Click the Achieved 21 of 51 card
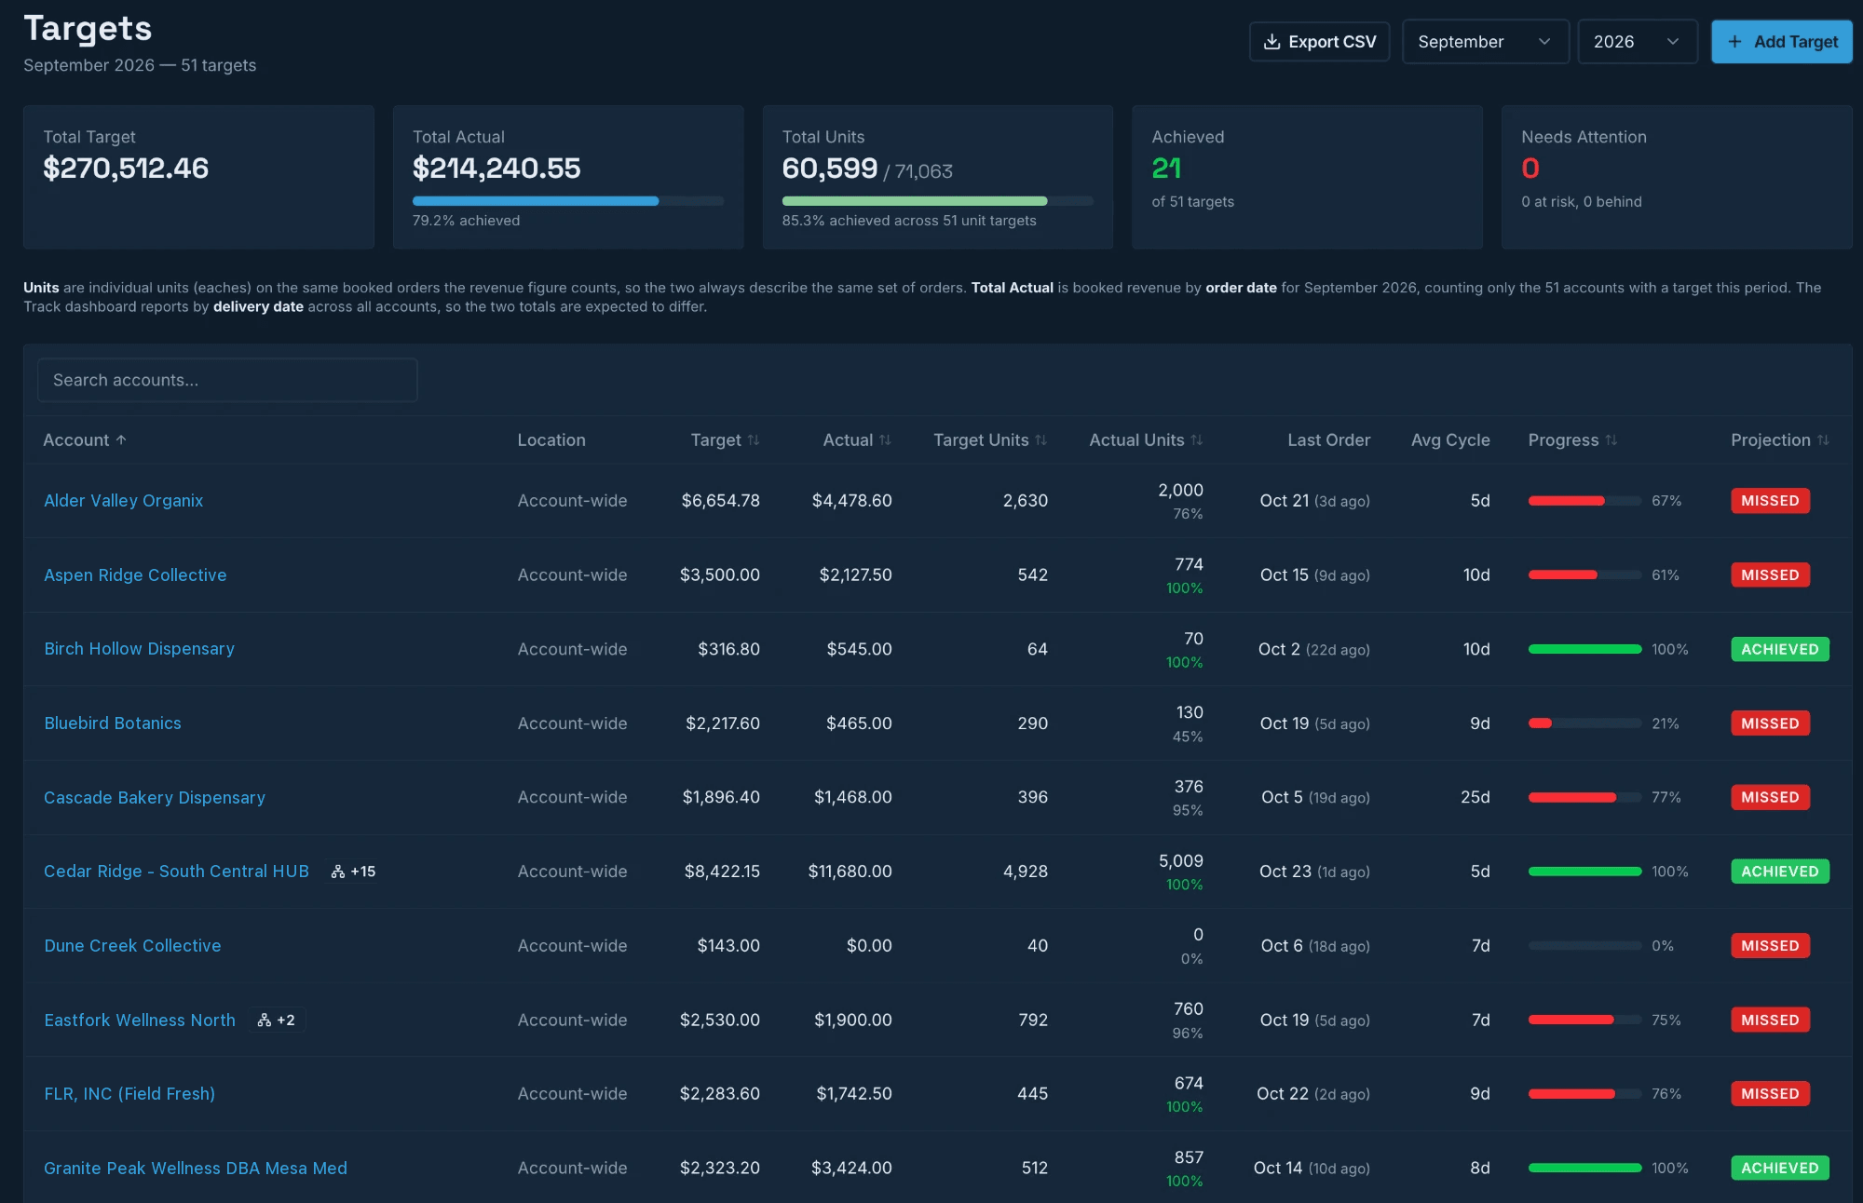The height and width of the screenshot is (1203, 1863). tap(1307, 177)
